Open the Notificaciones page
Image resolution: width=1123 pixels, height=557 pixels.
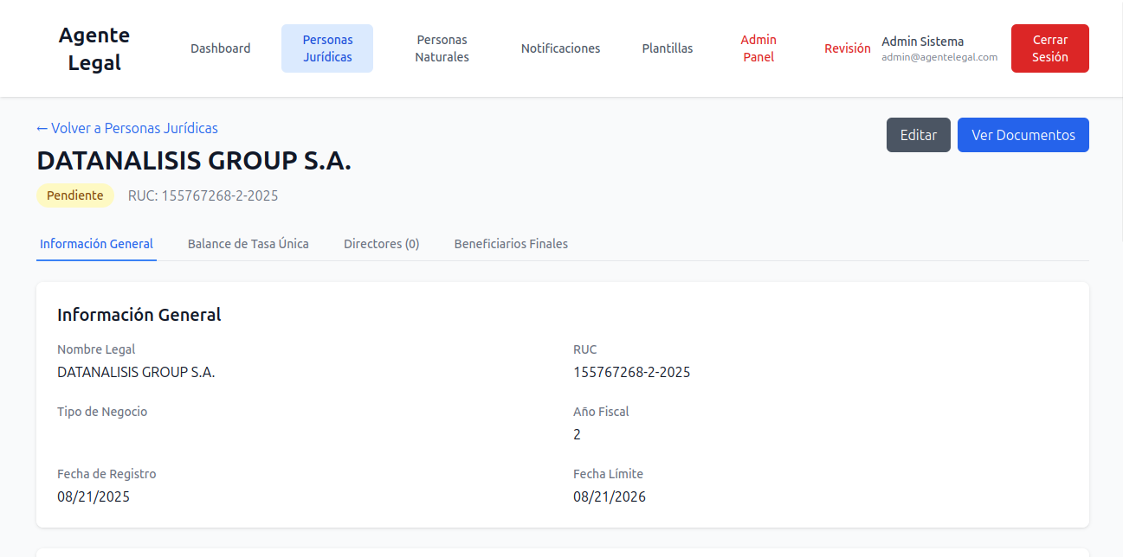(x=560, y=48)
